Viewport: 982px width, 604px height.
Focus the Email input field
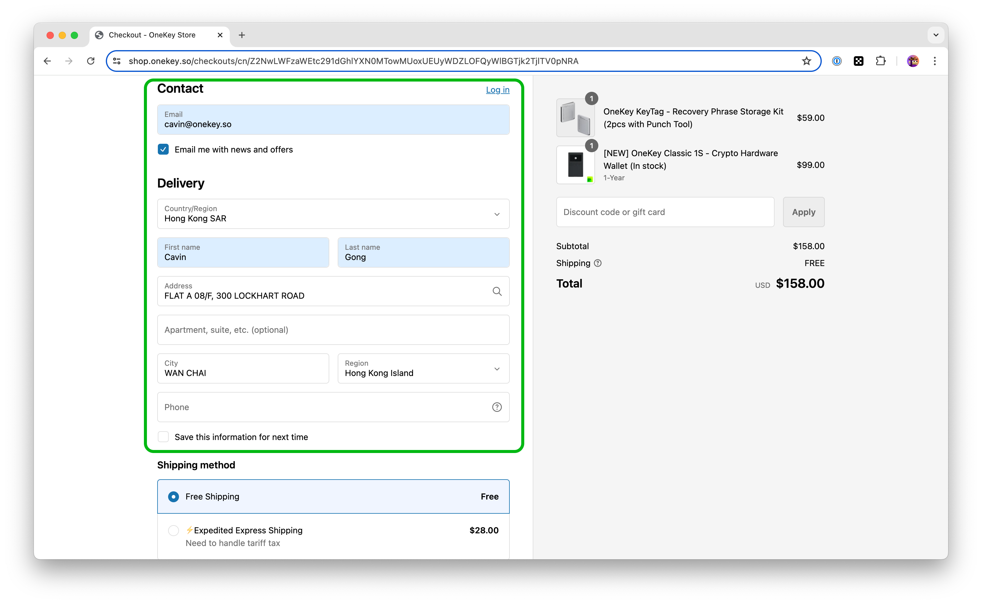333,120
